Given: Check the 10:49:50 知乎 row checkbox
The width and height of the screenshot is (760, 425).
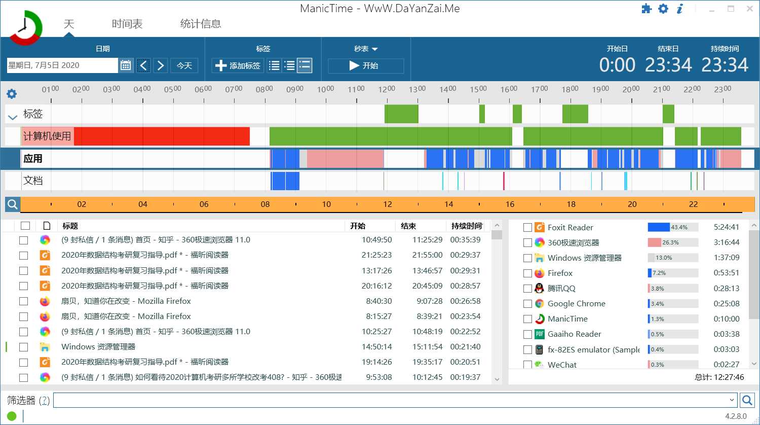Looking at the screenshot, I should pos(23,240).
